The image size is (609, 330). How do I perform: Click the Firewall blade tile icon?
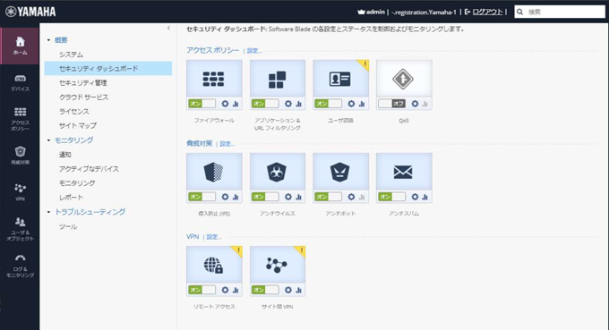[214, 79]
